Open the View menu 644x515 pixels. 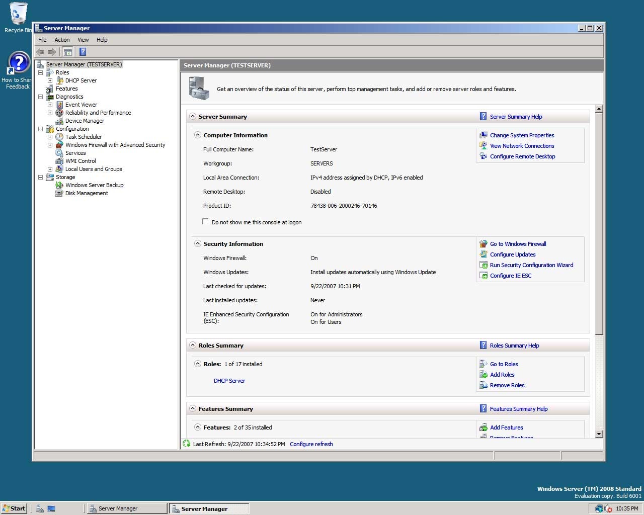click(83, 40)
